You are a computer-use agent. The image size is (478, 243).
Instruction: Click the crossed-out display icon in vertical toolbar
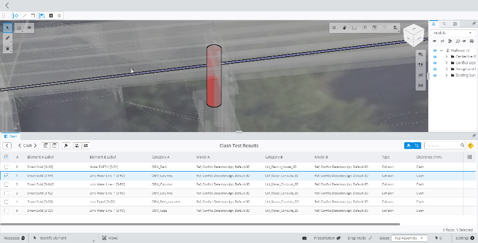click(x=420, y=75)
